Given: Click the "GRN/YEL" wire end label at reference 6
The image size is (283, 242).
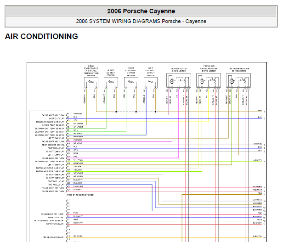Looking at the screenshot, I should (257, 160).
